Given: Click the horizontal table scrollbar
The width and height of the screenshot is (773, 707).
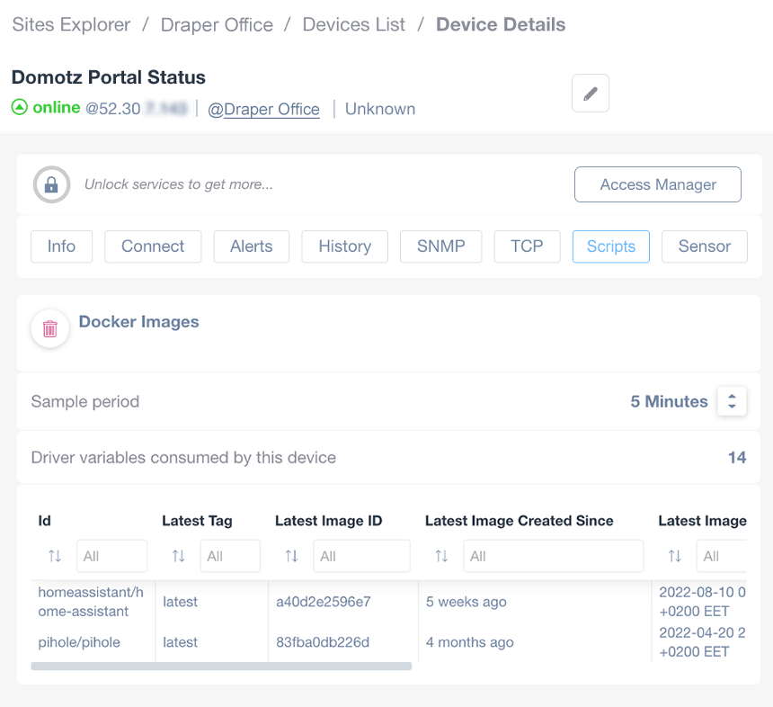Looking at the screenshot, I should click(221, 666).
